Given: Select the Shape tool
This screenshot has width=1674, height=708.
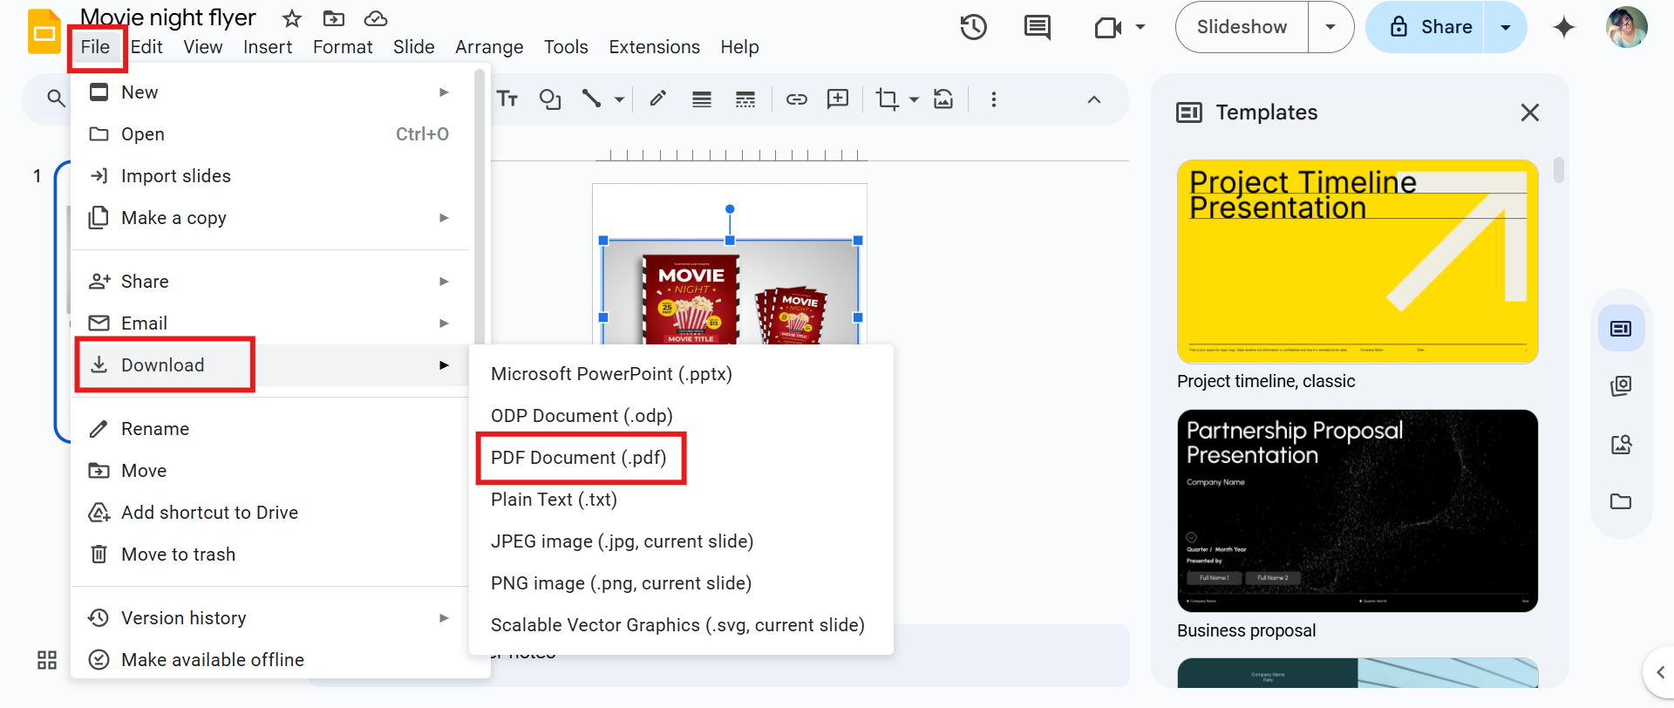Looking at the screenshot, I should point(550,99).
